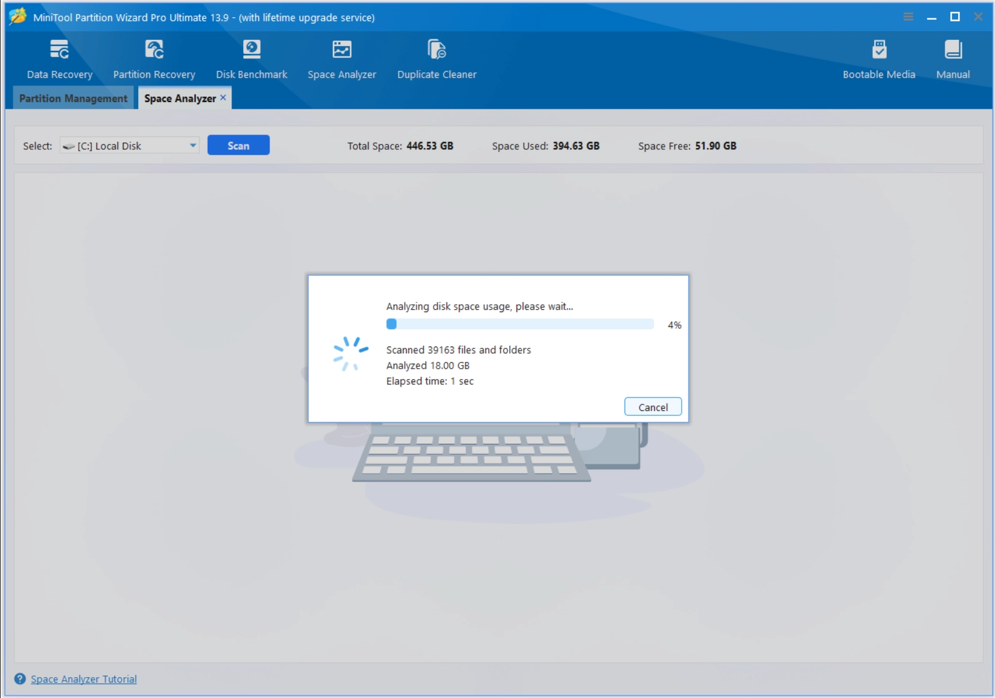This screenshot has width=995, height=698.
Task: Click the help question mark icon
Action: (20, 679)
